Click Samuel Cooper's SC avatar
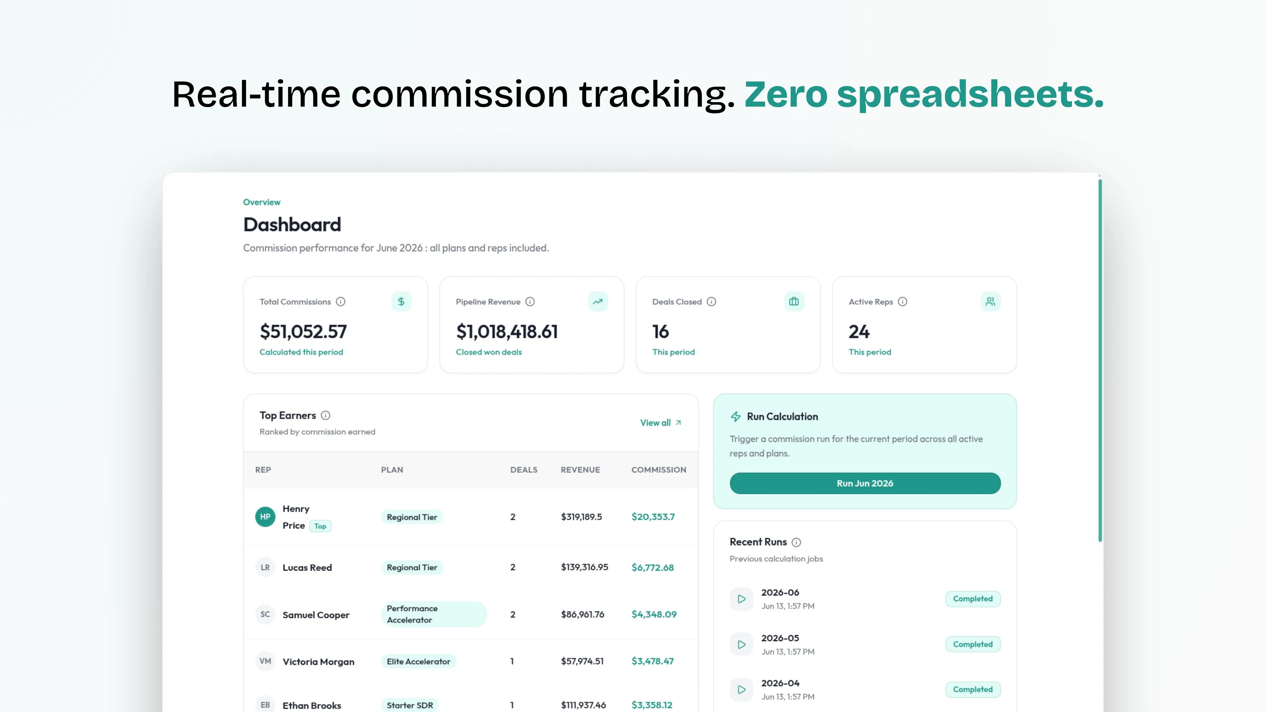Screen dimensions: 1266x712 click(265, 614)
